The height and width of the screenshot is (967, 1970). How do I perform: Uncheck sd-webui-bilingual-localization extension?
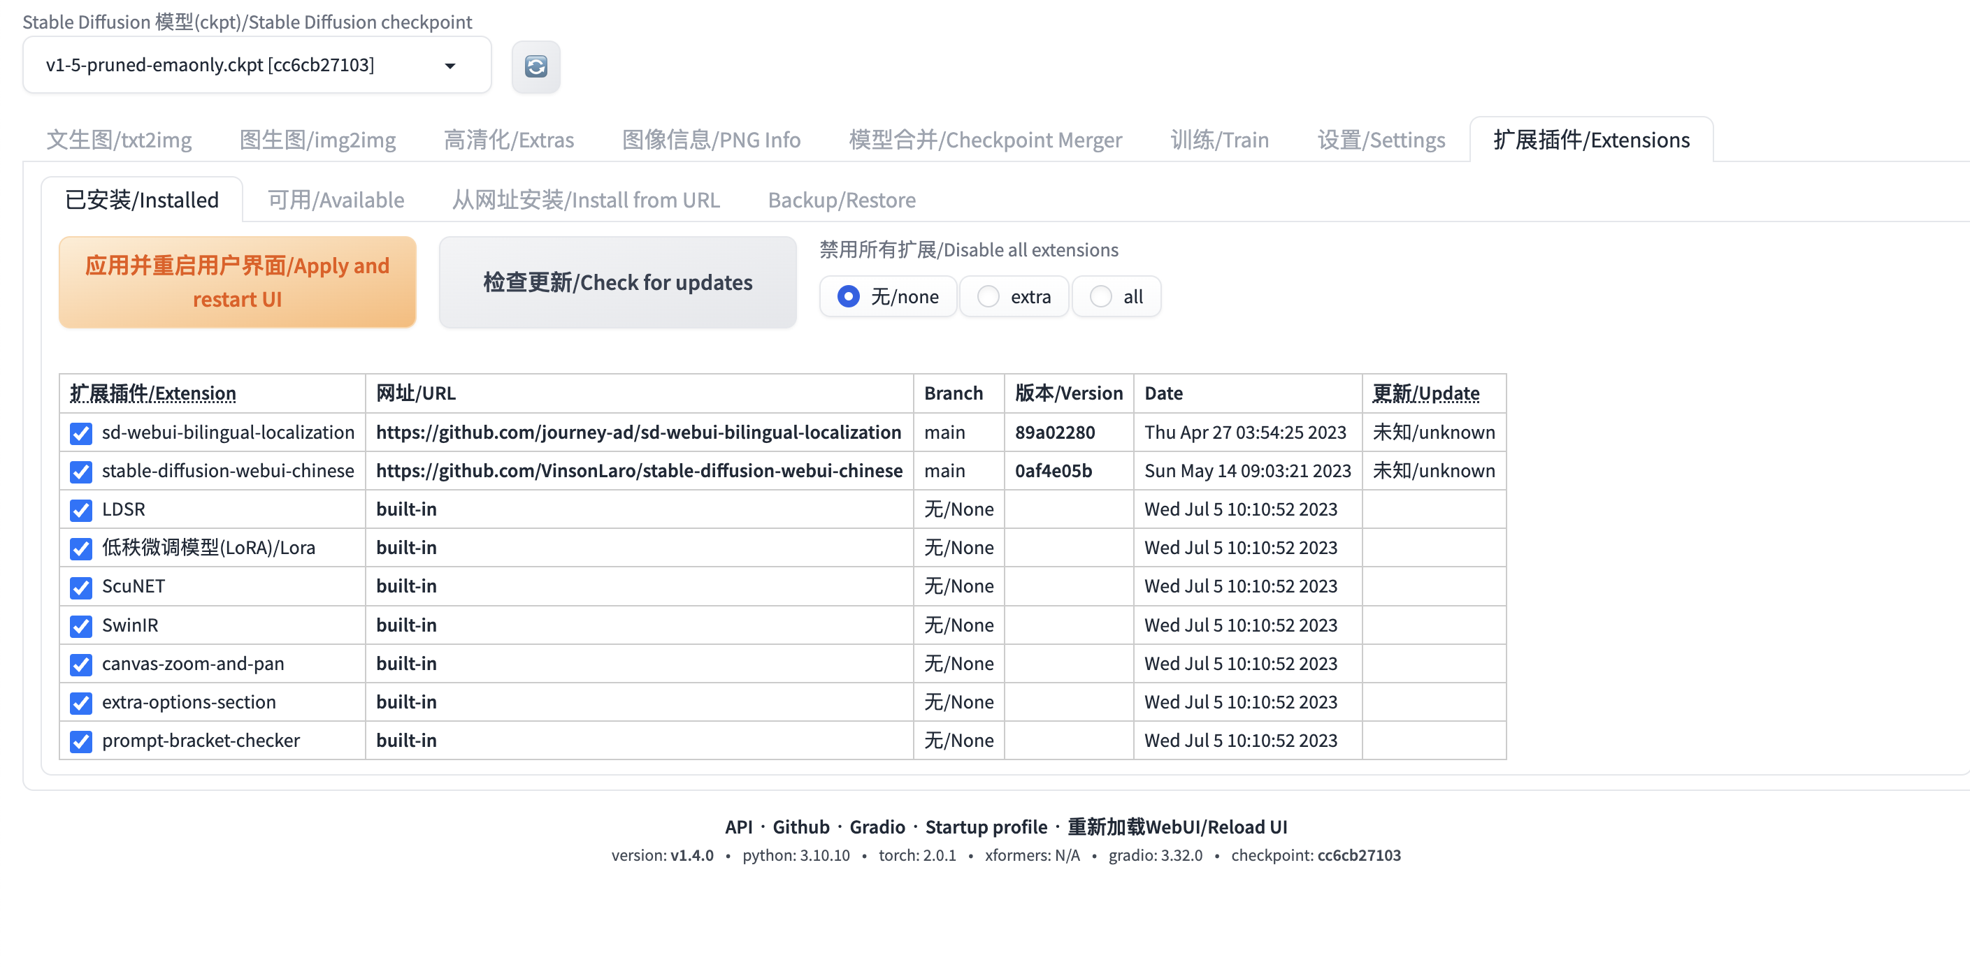[x=80, y=433]
